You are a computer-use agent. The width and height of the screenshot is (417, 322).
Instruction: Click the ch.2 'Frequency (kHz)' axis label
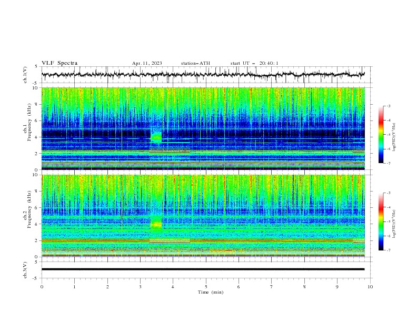coord(29,209)
